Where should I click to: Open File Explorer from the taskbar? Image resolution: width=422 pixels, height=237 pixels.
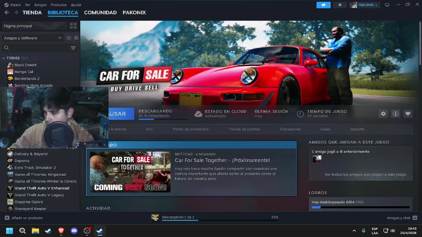coord(35,231)
